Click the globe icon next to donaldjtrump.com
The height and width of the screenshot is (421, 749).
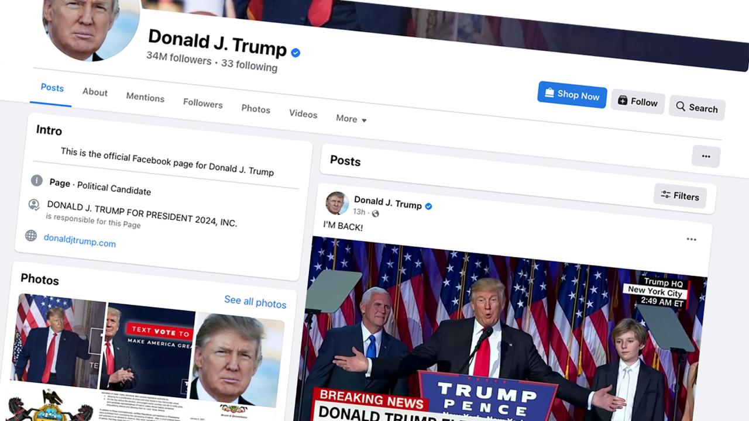31,236
